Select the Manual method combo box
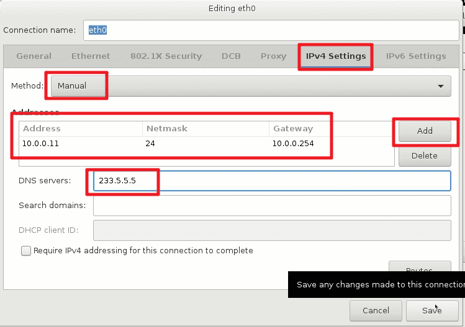 pyautogui.click(x=251, y=86)
